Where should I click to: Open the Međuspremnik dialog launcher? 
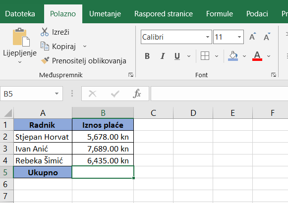click(x=131, y=75)
